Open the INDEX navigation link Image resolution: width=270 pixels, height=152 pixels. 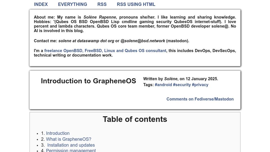(41, 4)
